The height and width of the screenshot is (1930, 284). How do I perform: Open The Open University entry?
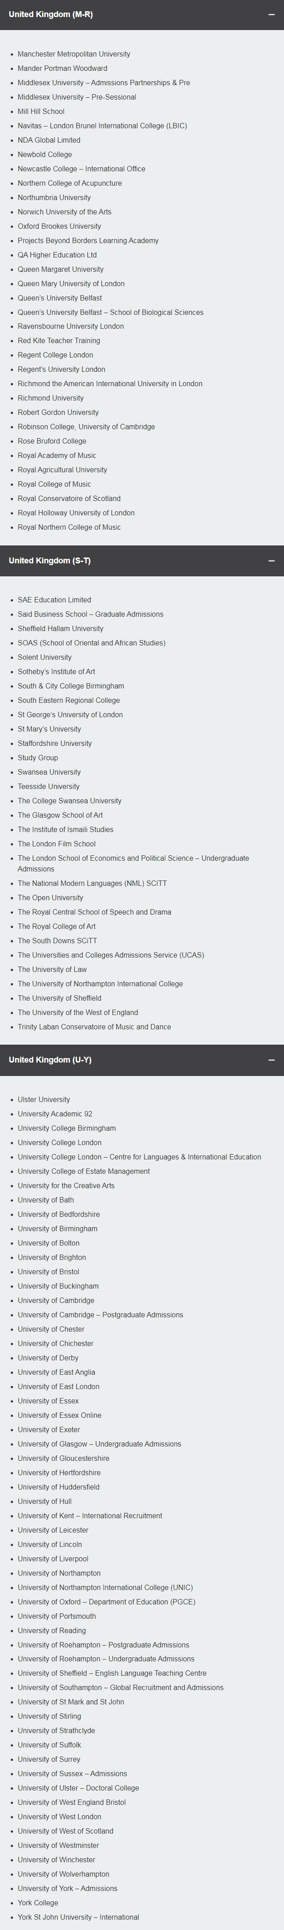tap(50, 897)
